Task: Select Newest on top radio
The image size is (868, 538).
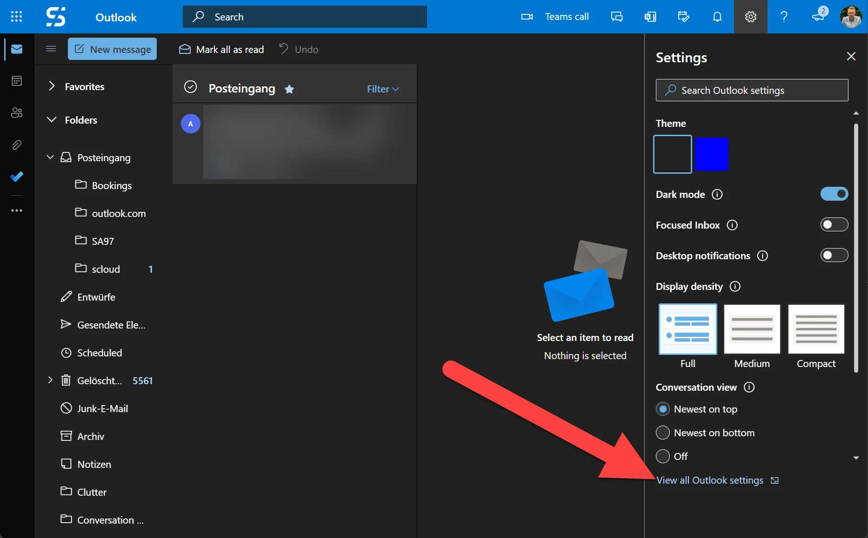Action: [x=662, y=409]
